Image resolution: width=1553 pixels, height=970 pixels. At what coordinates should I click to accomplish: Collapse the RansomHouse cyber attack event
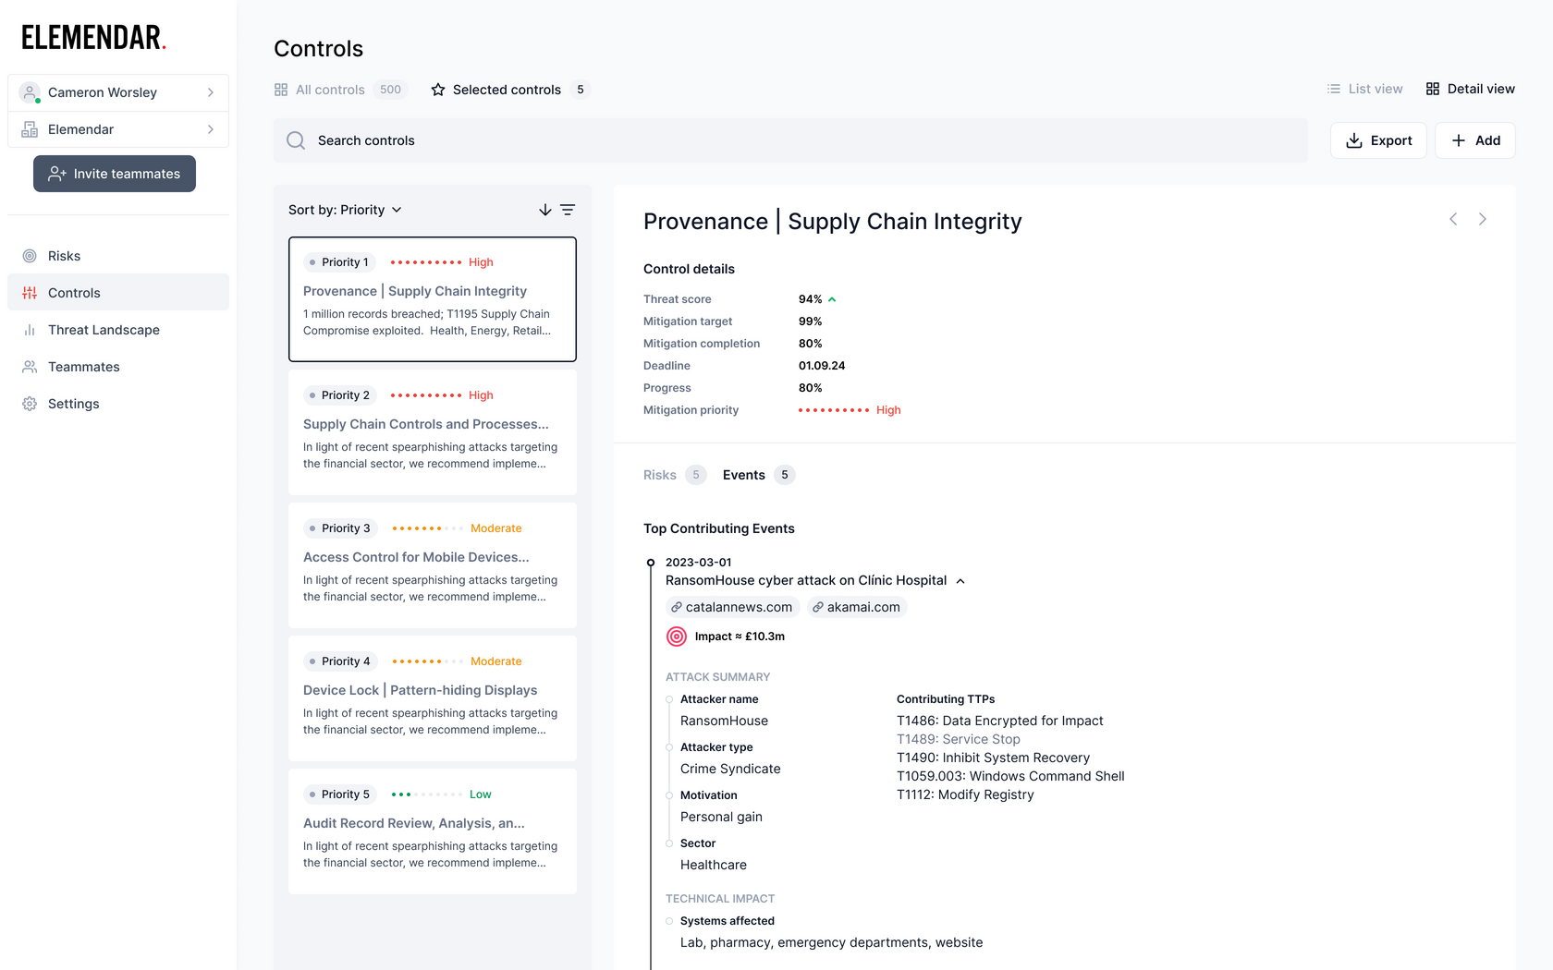coord(960,581)
